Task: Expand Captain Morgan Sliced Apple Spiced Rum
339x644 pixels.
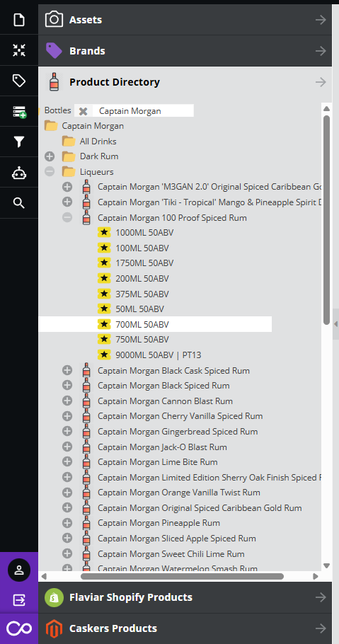Action: pyautogui.click(x=67, y=538)
